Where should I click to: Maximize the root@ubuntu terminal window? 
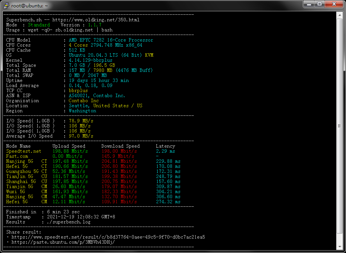320,4
